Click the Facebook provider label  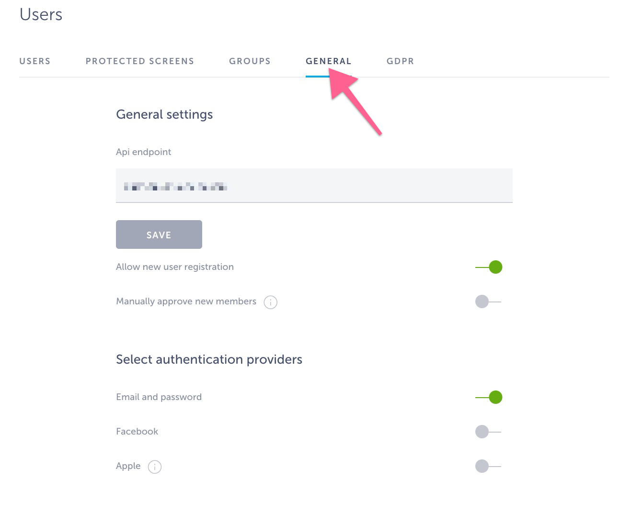click(x=137, y=431)
